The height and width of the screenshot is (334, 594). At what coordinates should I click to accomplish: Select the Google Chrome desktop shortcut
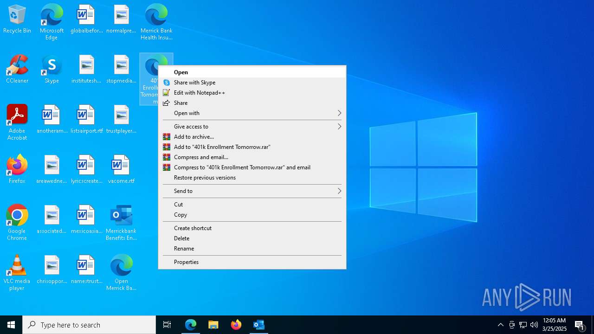coord(17,222)
